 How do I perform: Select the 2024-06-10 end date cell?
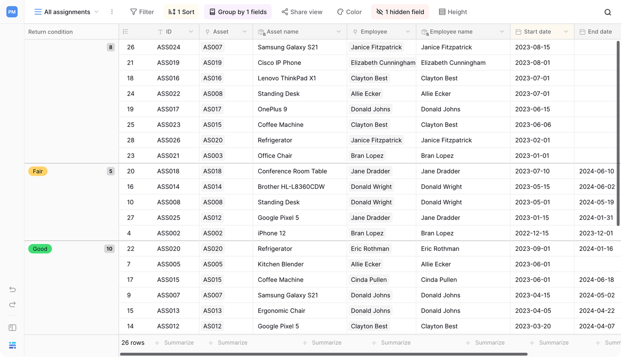tap(597, 171)
